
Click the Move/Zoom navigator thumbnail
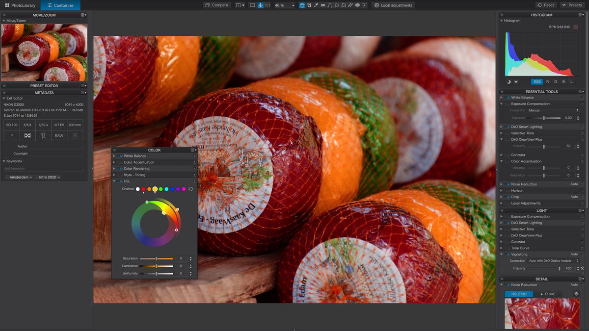pyautogui.click(x=44, y=52)
